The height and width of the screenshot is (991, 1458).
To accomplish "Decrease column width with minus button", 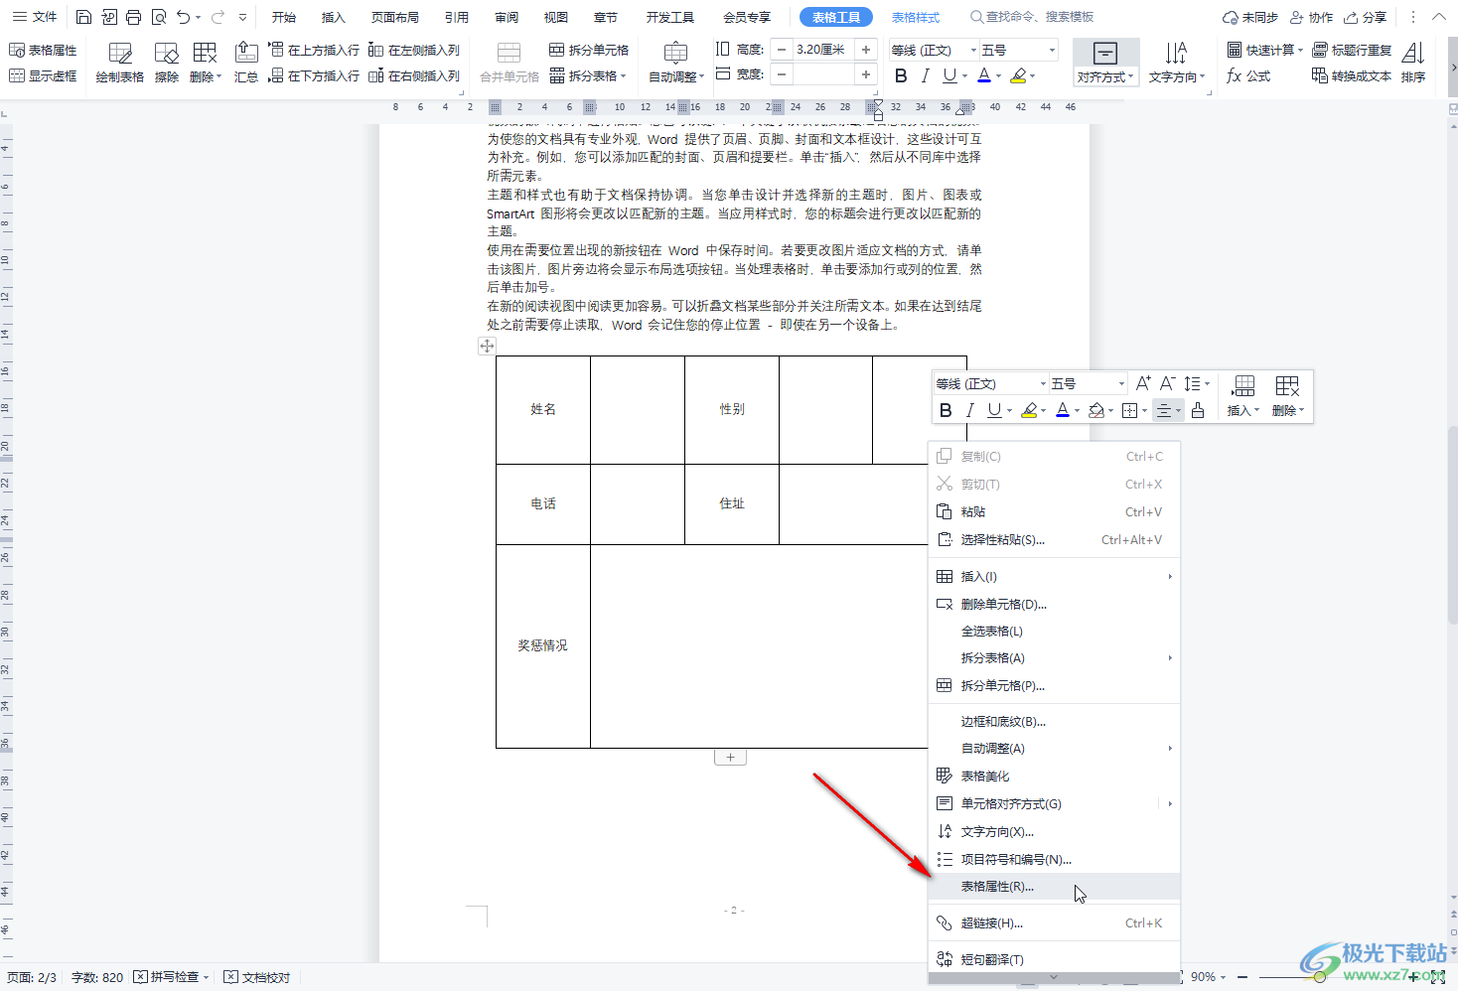I will pos(783,74).
